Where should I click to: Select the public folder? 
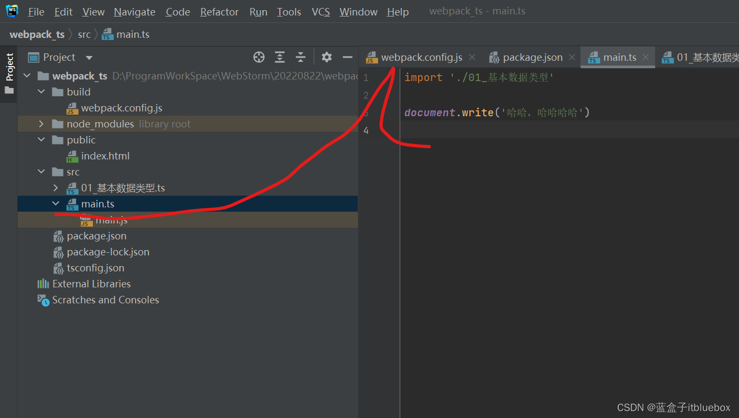click(x=187, y=140)
